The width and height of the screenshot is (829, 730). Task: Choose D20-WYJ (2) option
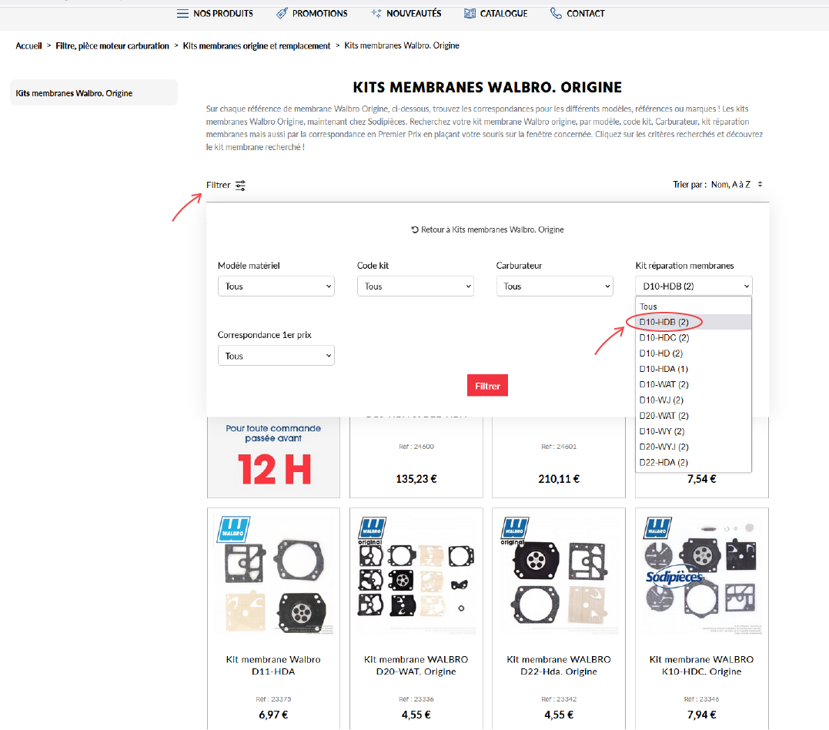[693, 447]
